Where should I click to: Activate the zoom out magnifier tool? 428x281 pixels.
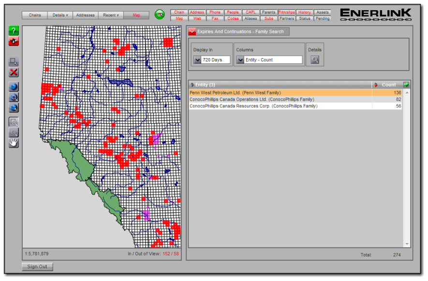coord(14,133)
